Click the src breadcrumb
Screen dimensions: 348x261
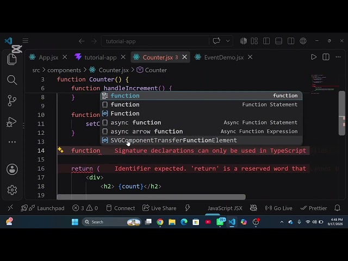[x=36, y=70]
